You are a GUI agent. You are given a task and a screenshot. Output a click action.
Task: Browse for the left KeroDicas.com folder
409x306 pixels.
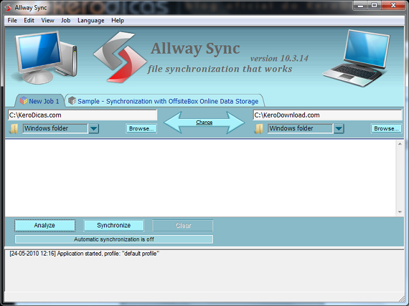pos(141,128)
